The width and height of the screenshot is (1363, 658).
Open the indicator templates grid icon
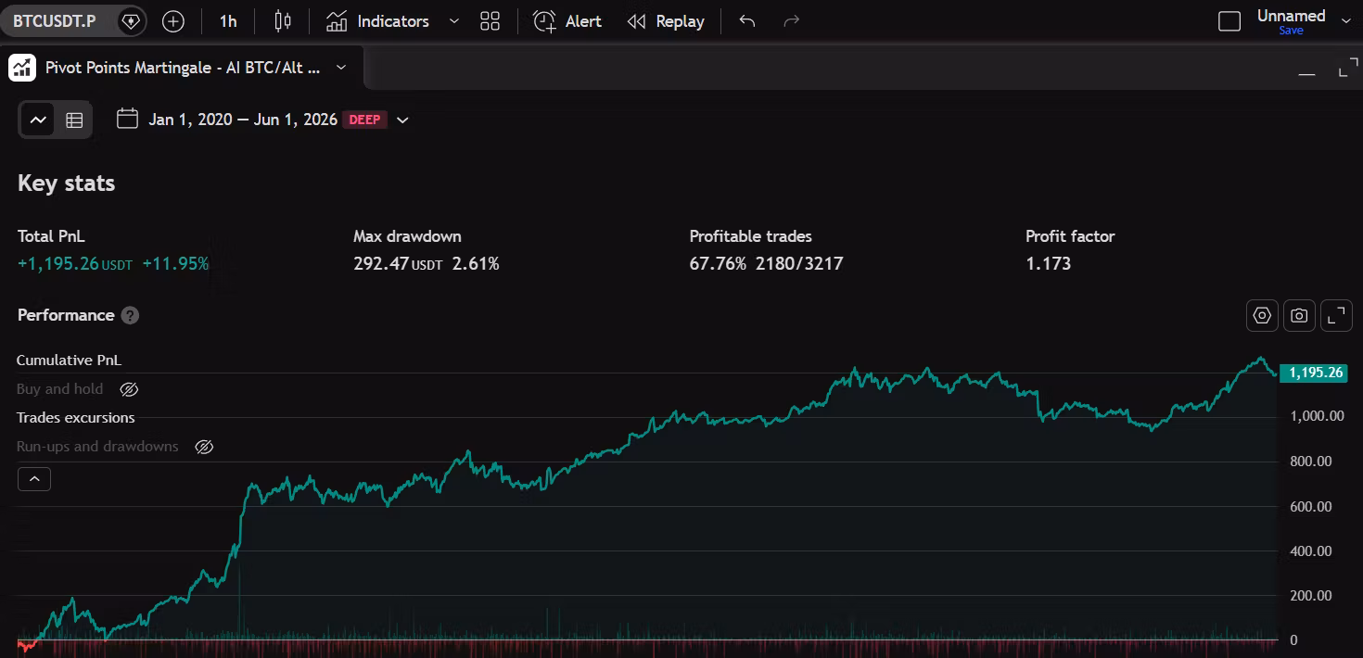pyautogui.click(x=490, y=20)
